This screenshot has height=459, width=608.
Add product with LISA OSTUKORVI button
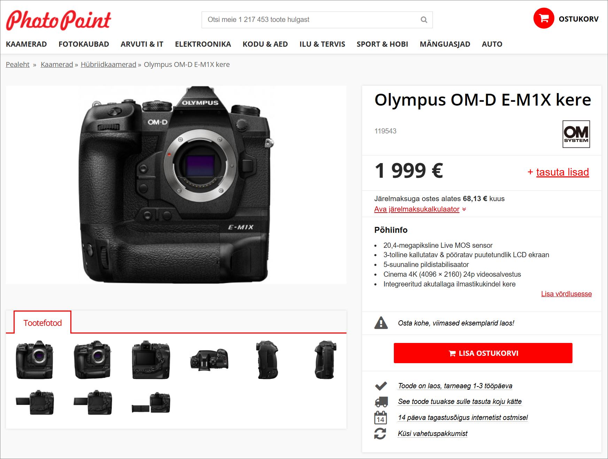[x=483, y=353]
